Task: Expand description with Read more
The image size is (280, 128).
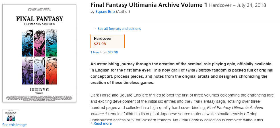Action: [x=102, y=123]
